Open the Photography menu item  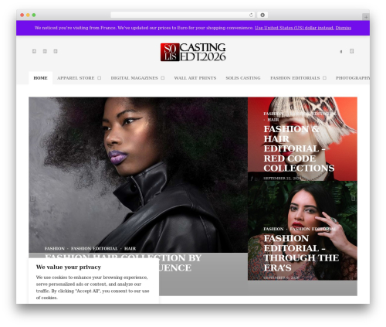(353, 78)
